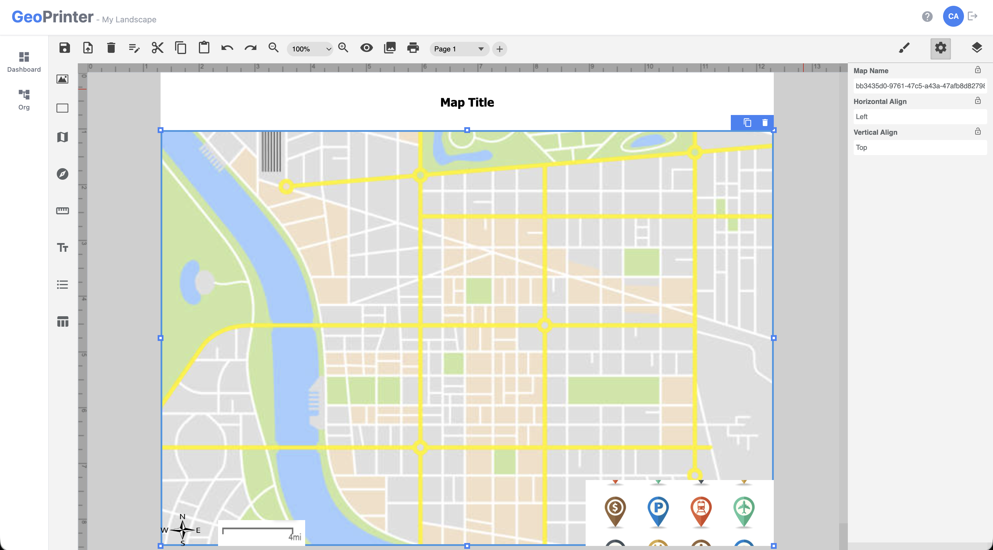This screenshot has height=550, width=993.
Task: Delete selected map via blue trash icon
Action: click(765, 123)
